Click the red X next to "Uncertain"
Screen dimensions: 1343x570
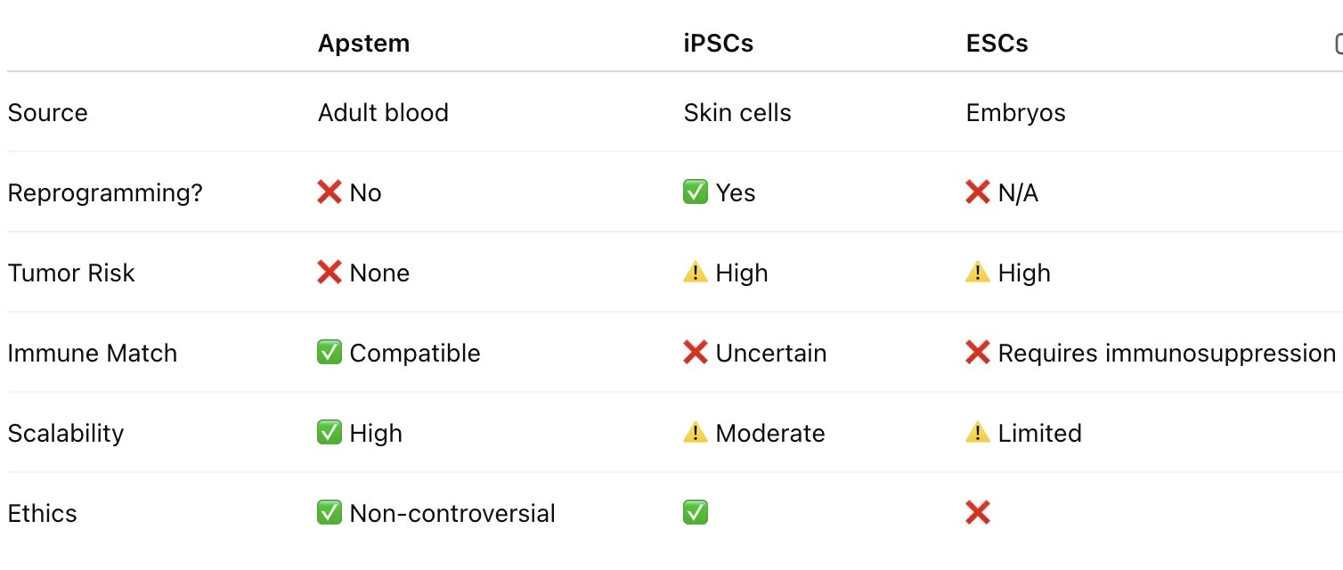pos(696,353)
